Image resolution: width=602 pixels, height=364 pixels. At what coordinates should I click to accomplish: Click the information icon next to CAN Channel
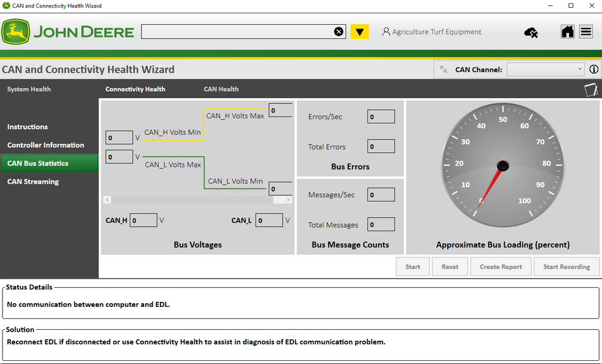(x=594, y=70)
